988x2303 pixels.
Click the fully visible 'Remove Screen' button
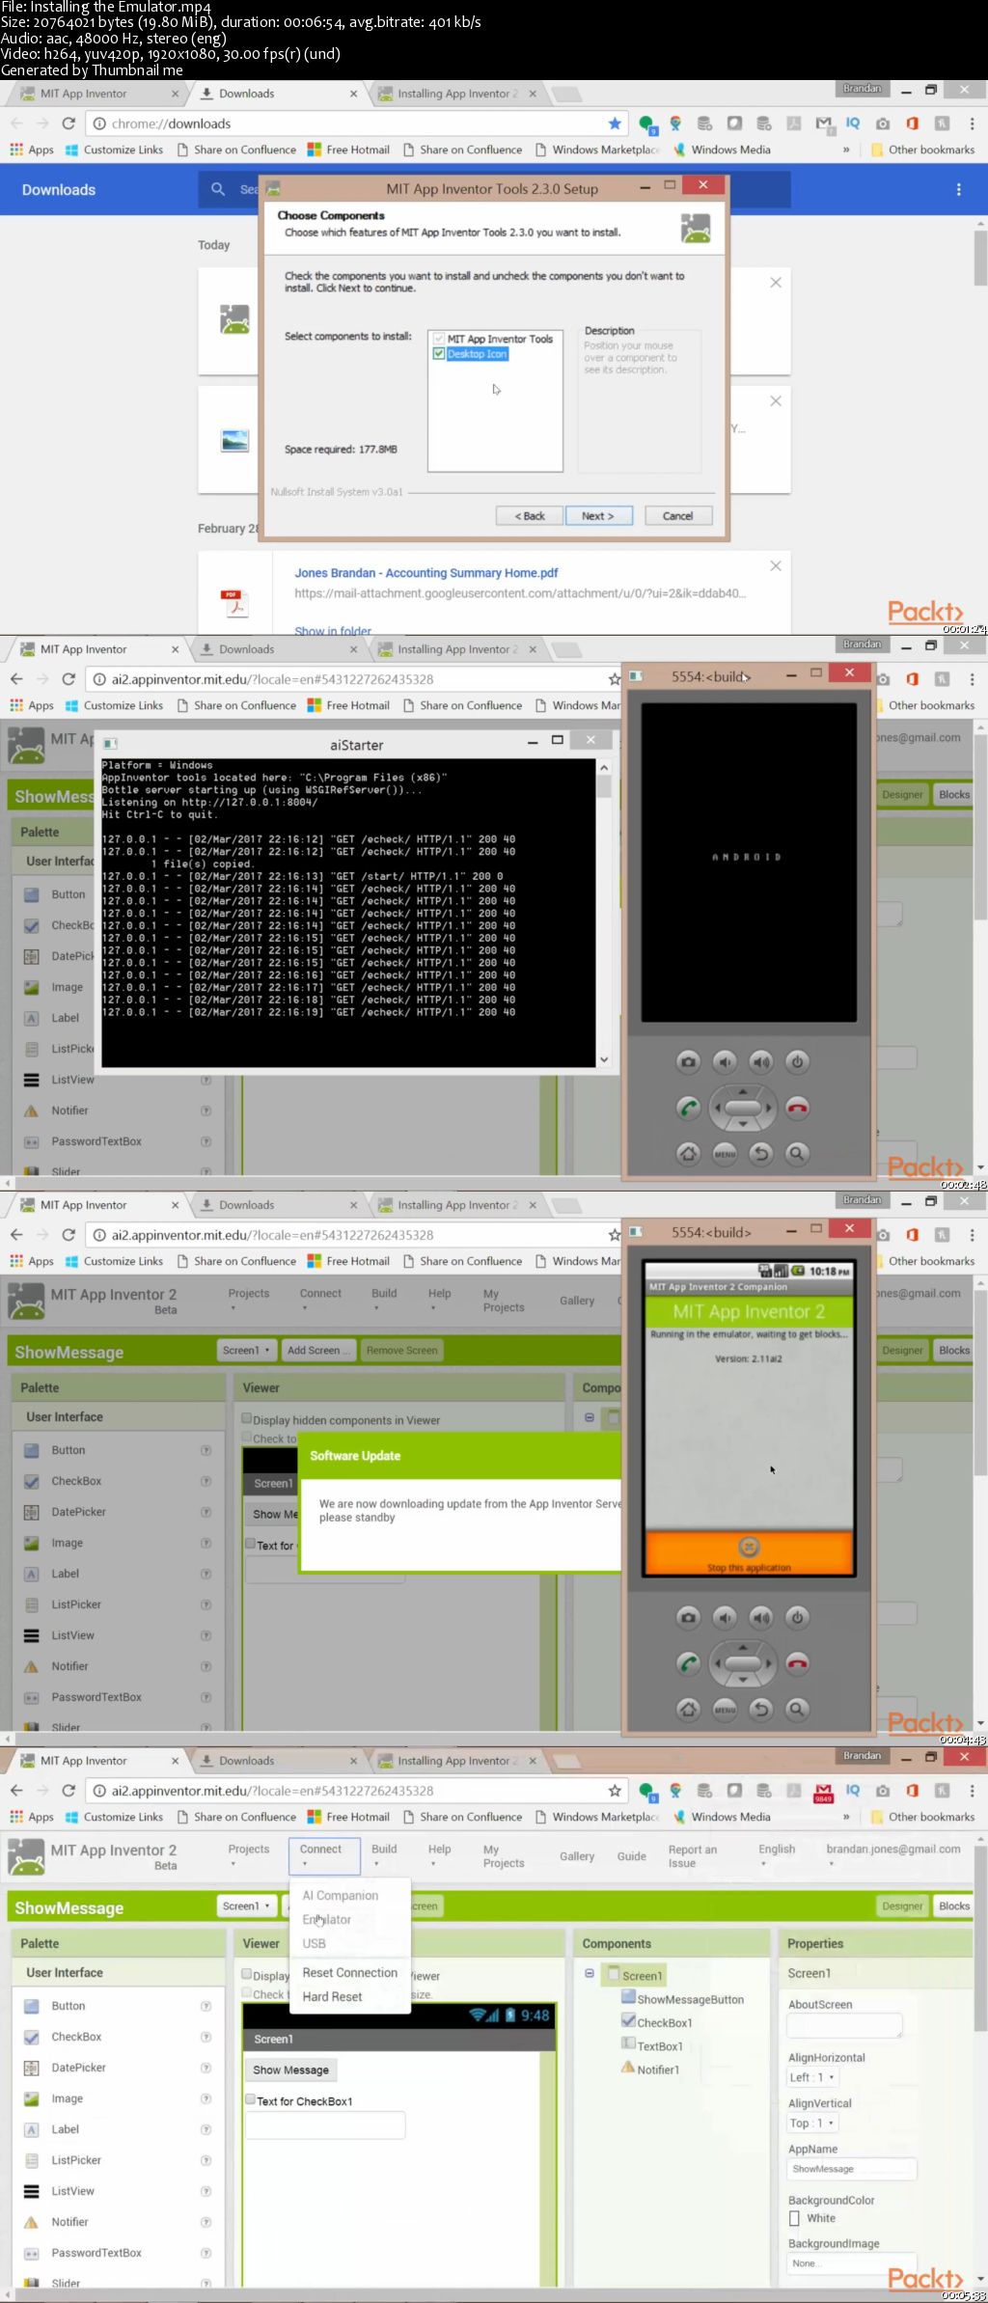pyautogui.click(x=401, y=1350)
